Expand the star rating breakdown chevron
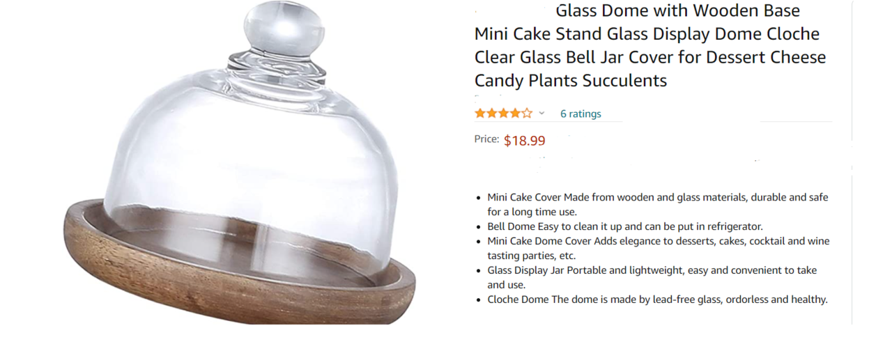Screen dimensions: 892x342 541,113
